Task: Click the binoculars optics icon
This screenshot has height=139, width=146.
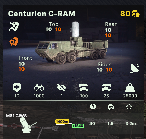Action: tap(39, 87)
